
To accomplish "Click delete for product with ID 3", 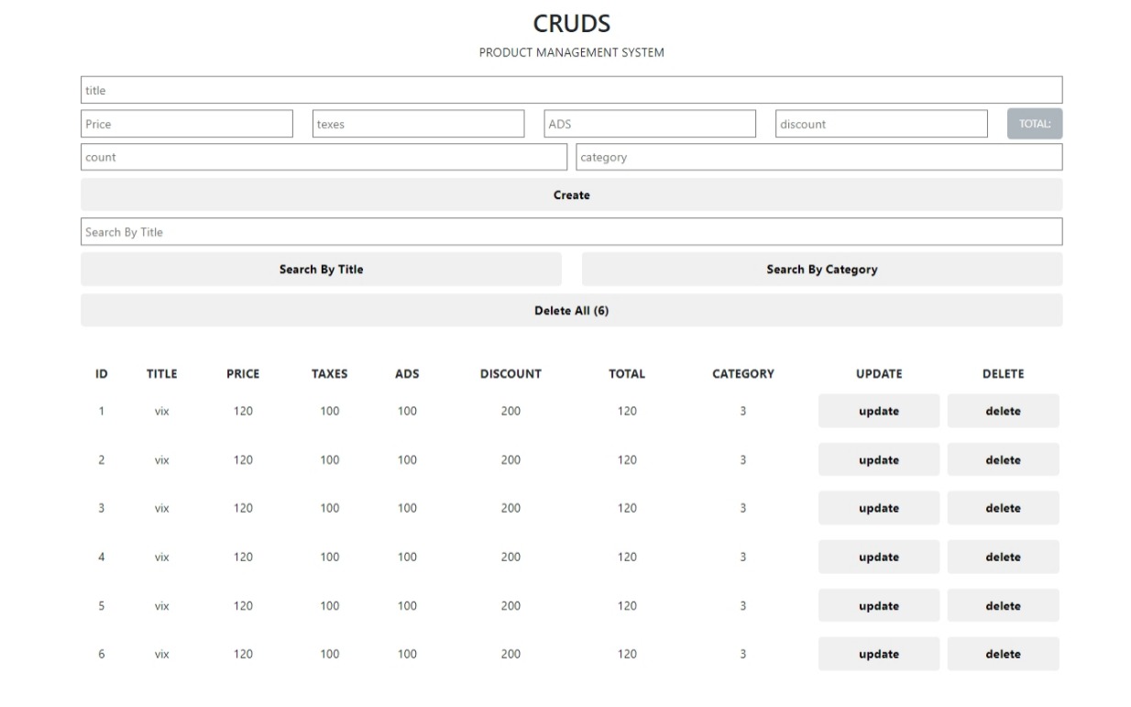I will click(1003, 508).
